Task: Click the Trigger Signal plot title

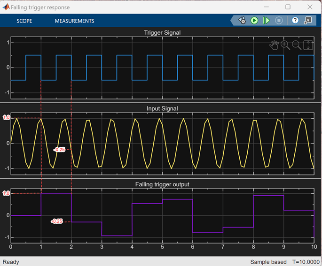Action: [x=162, y=33]
